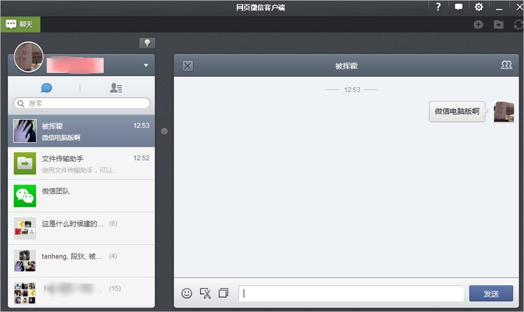Expand the account dropdown arrow
524x312 pixels.
tap(145, 66)
